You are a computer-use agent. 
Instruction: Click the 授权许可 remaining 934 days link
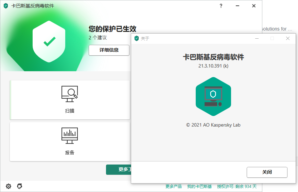237,187
